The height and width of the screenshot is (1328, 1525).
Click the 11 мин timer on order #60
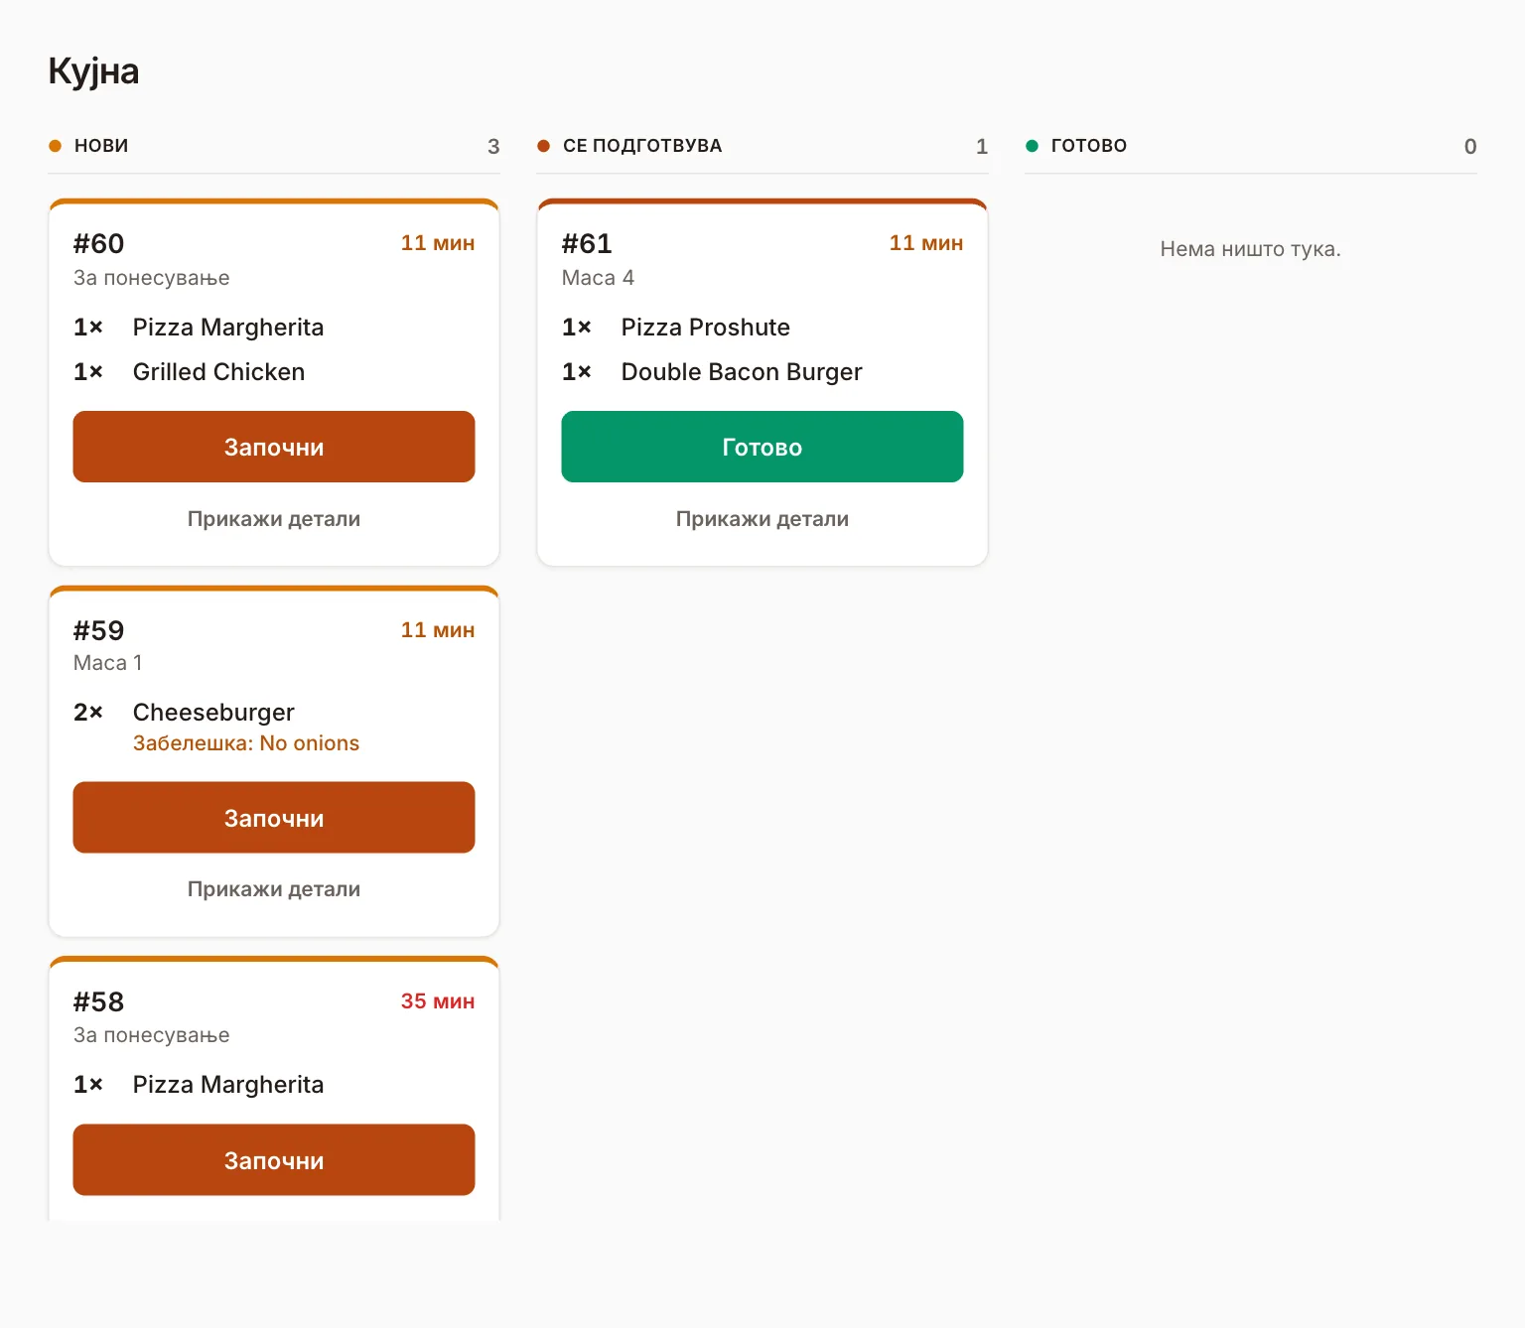[x=438, y=243]
